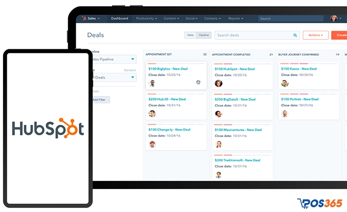Click owner avatar on Mauiventures deal card
The height and width of the screenshot is (212, 347).
[x=218, y=144]
